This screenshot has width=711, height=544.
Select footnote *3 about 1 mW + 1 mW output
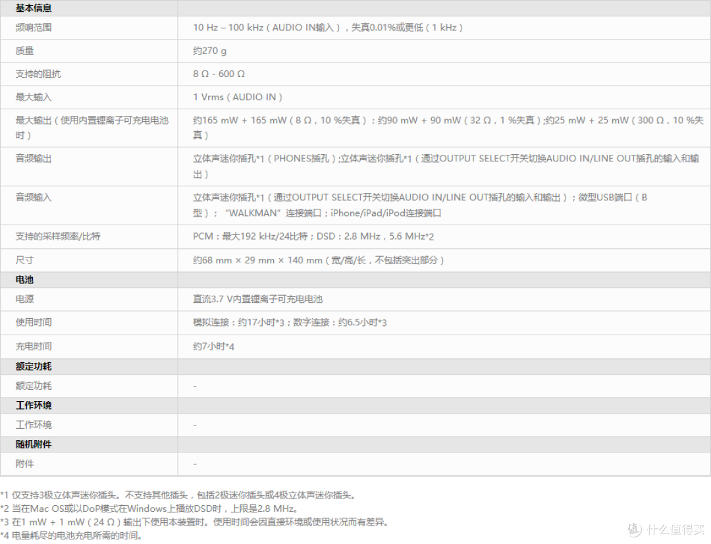(x=196, y=522)
